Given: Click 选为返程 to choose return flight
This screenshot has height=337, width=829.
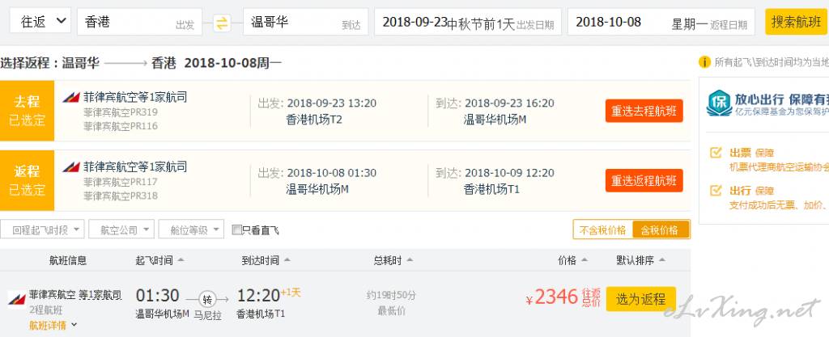Looking at the screenshot, I should pyautogui.click(x=641, y=299).
